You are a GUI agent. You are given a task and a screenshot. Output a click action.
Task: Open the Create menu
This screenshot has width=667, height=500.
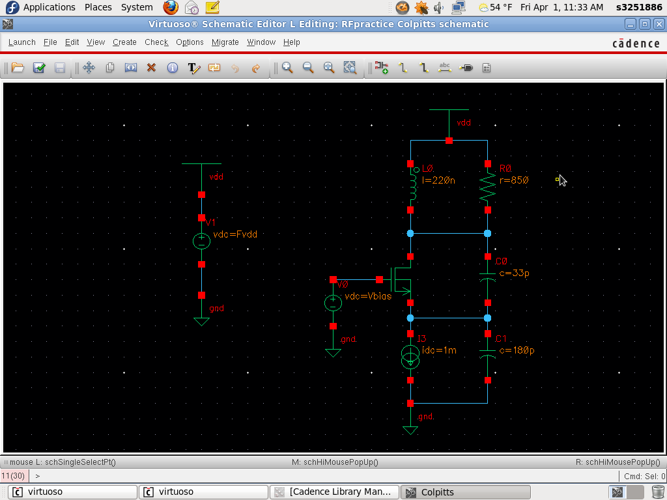(x=124, y=42)
